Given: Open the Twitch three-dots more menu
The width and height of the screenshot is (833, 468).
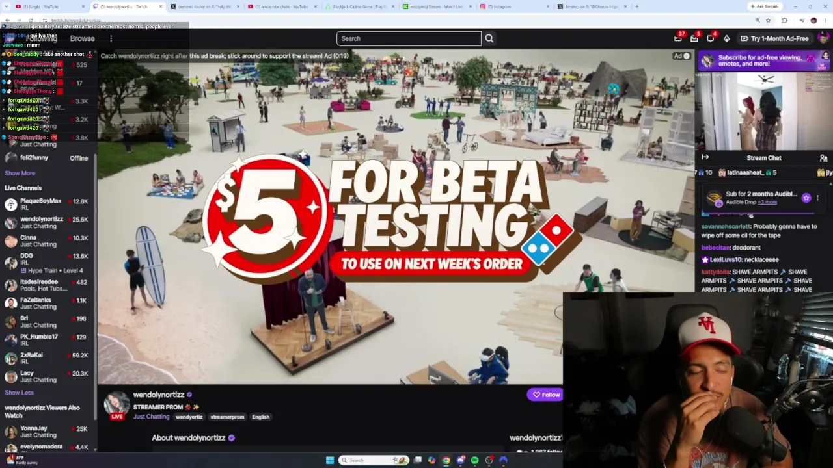Looking at the screenshot, I should coord(111,38).
